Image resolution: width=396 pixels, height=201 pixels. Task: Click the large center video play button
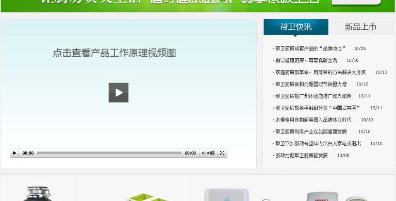pos(119,93)
